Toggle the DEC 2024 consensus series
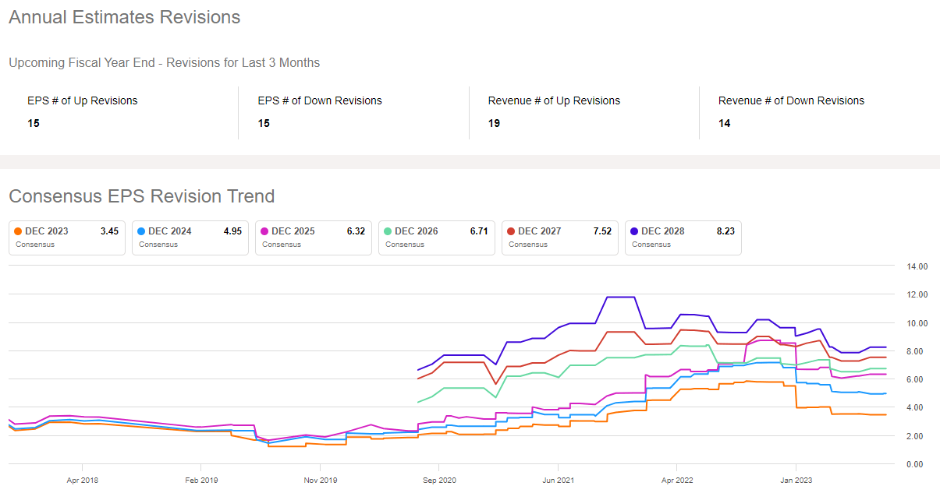This screenshot has width=940, height=493. [190, 238]
